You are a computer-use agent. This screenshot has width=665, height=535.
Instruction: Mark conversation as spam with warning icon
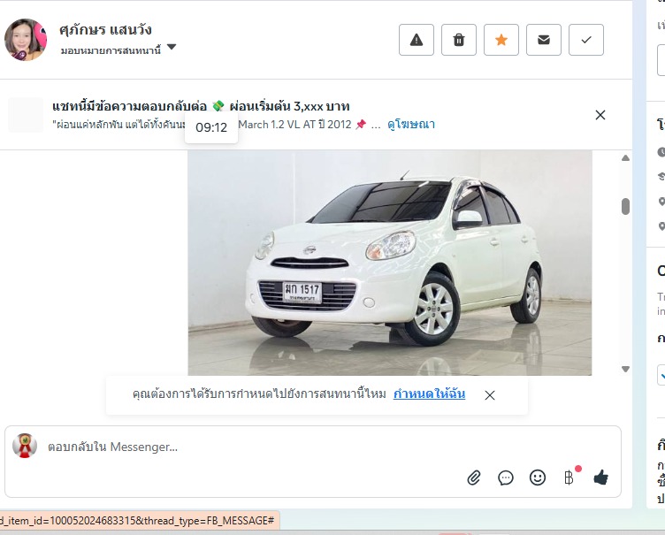coord(416,40)
